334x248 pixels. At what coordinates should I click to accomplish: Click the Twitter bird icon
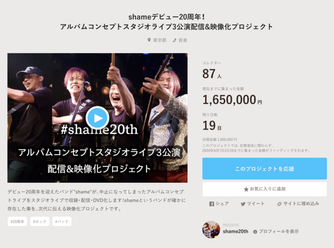pyautogui.click(x=243, y=204)
